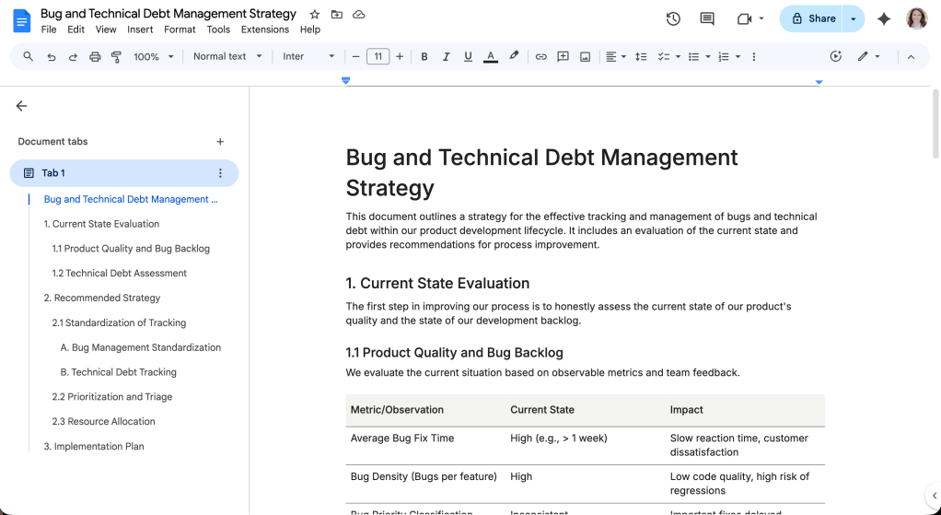Viewport: 941px width, 515px height.
Task: Open the text color picker
Action: (x=491, y=56)
